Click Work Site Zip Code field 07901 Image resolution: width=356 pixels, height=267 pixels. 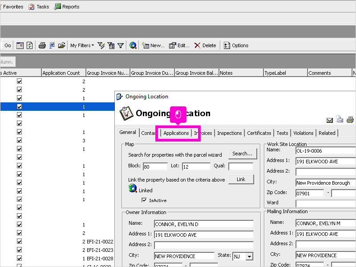310,194
